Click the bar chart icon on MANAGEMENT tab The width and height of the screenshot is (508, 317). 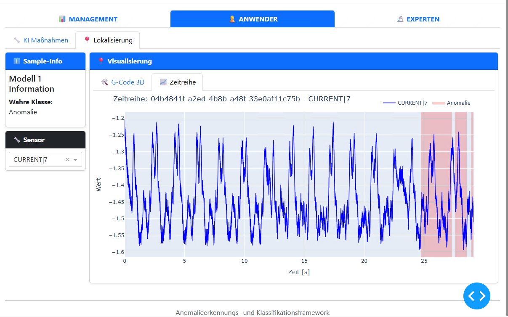pos(62,19)
